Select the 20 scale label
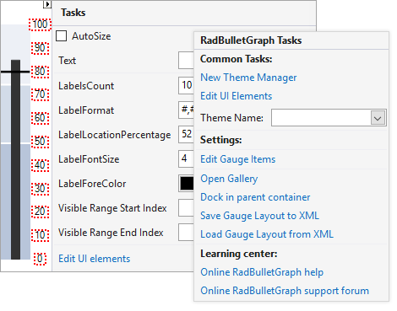The width and height of the screenshot is (397, 311). (x=40, y=212)
